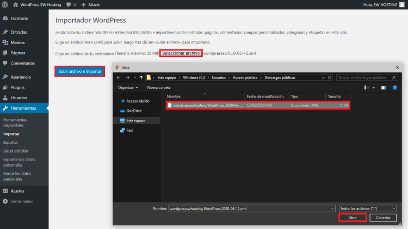Open Borrar los datos personales link

(x=17, y=176)
